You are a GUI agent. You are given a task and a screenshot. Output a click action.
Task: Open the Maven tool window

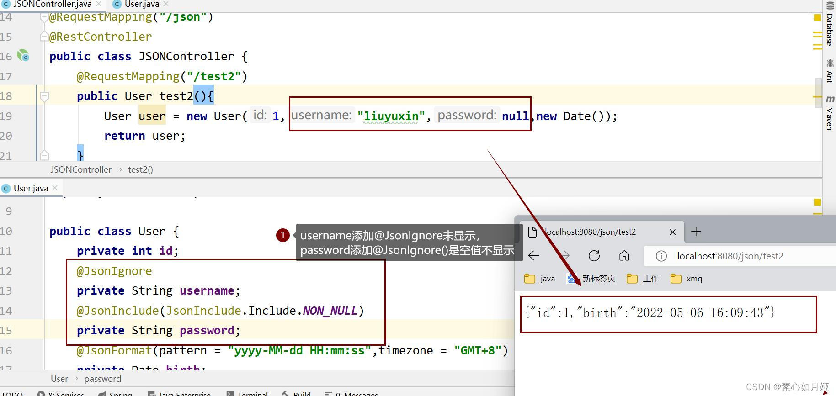point(830,113)
